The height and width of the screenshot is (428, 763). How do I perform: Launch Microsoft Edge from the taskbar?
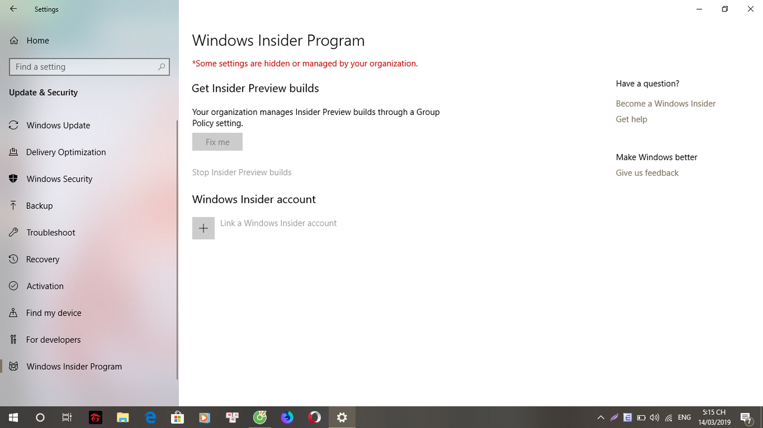pos(150,417)
